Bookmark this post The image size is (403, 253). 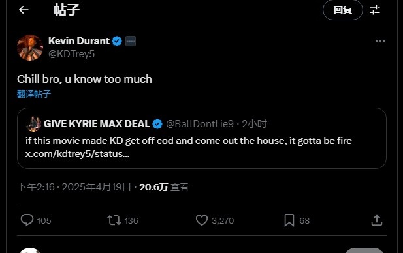point(289,220)
